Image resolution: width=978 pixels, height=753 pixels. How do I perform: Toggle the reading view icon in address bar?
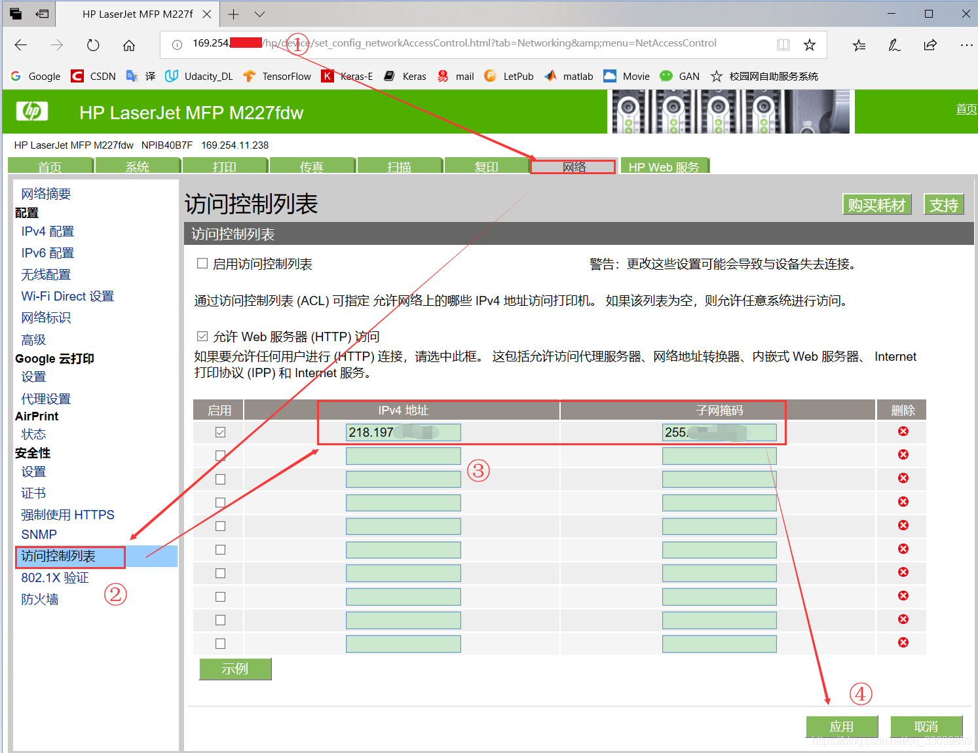pyautogui.click(x=783, y=45)
